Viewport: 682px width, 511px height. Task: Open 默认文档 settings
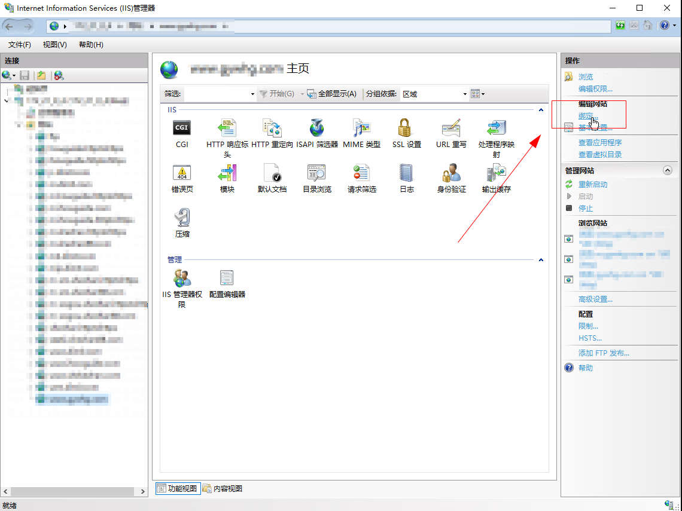pos(272,179)
